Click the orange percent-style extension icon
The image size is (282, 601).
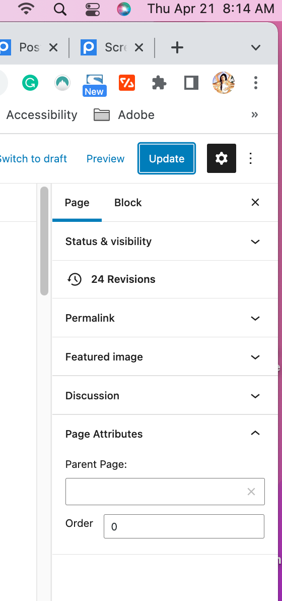pyautogui.click(x=127, y=82)
